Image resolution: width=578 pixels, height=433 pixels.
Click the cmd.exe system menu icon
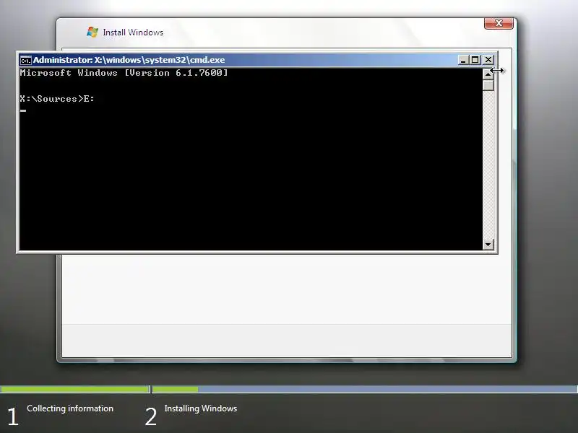tap(25, 60)
